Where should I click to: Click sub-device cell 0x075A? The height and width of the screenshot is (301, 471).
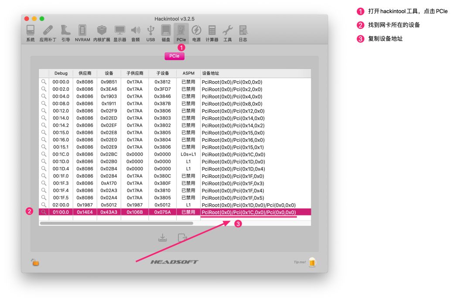click(x=163, y=212)
